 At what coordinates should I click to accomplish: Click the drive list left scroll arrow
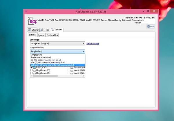[x=32, y=76]
